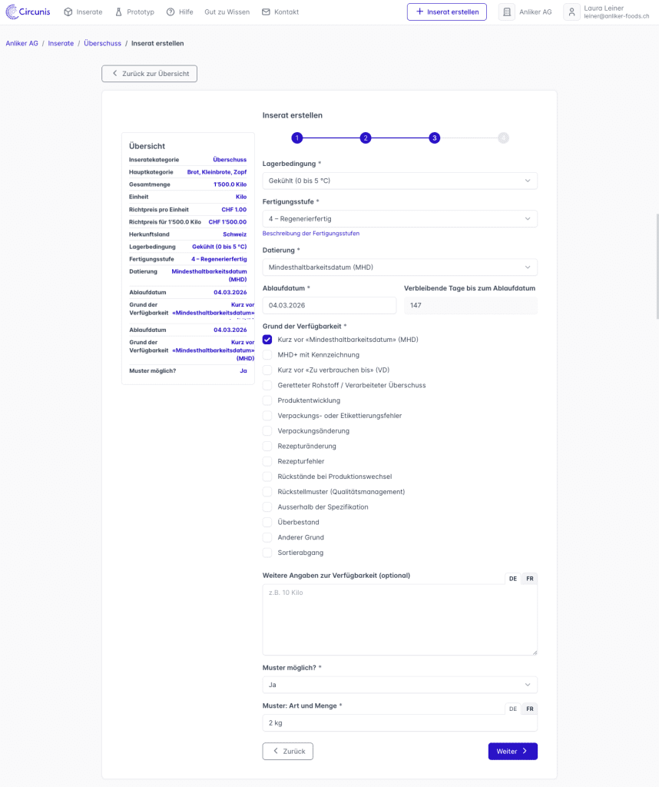This screenshot has height=787, width=659.
Task: Click the Circunis logo icon
Action: pyautogui.click(x=12, y=12)
